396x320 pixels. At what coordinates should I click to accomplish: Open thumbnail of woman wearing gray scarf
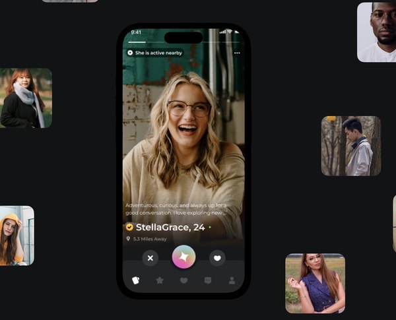point(26,98)
